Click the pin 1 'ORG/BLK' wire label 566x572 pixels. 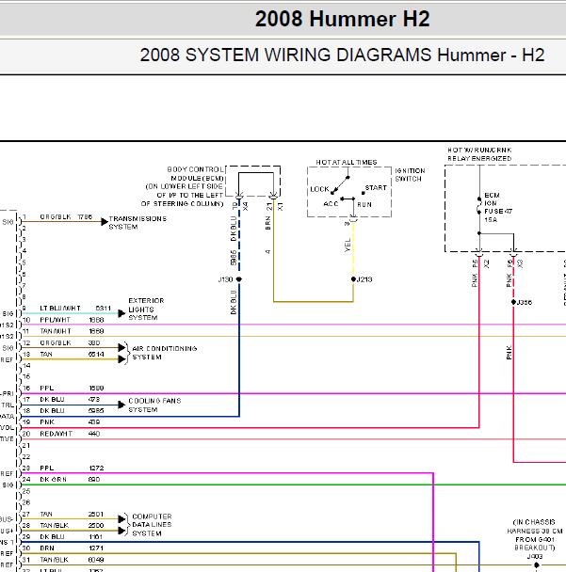pos(56,216)
